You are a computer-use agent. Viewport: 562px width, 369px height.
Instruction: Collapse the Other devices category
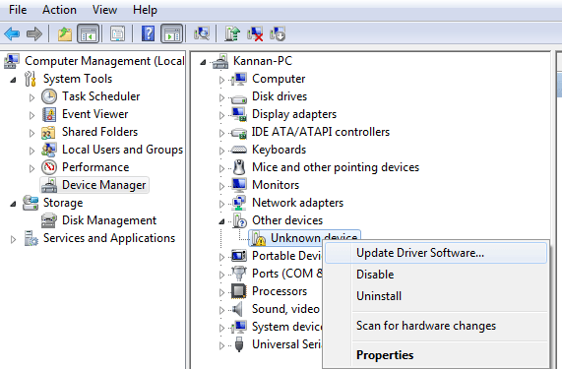221,221
